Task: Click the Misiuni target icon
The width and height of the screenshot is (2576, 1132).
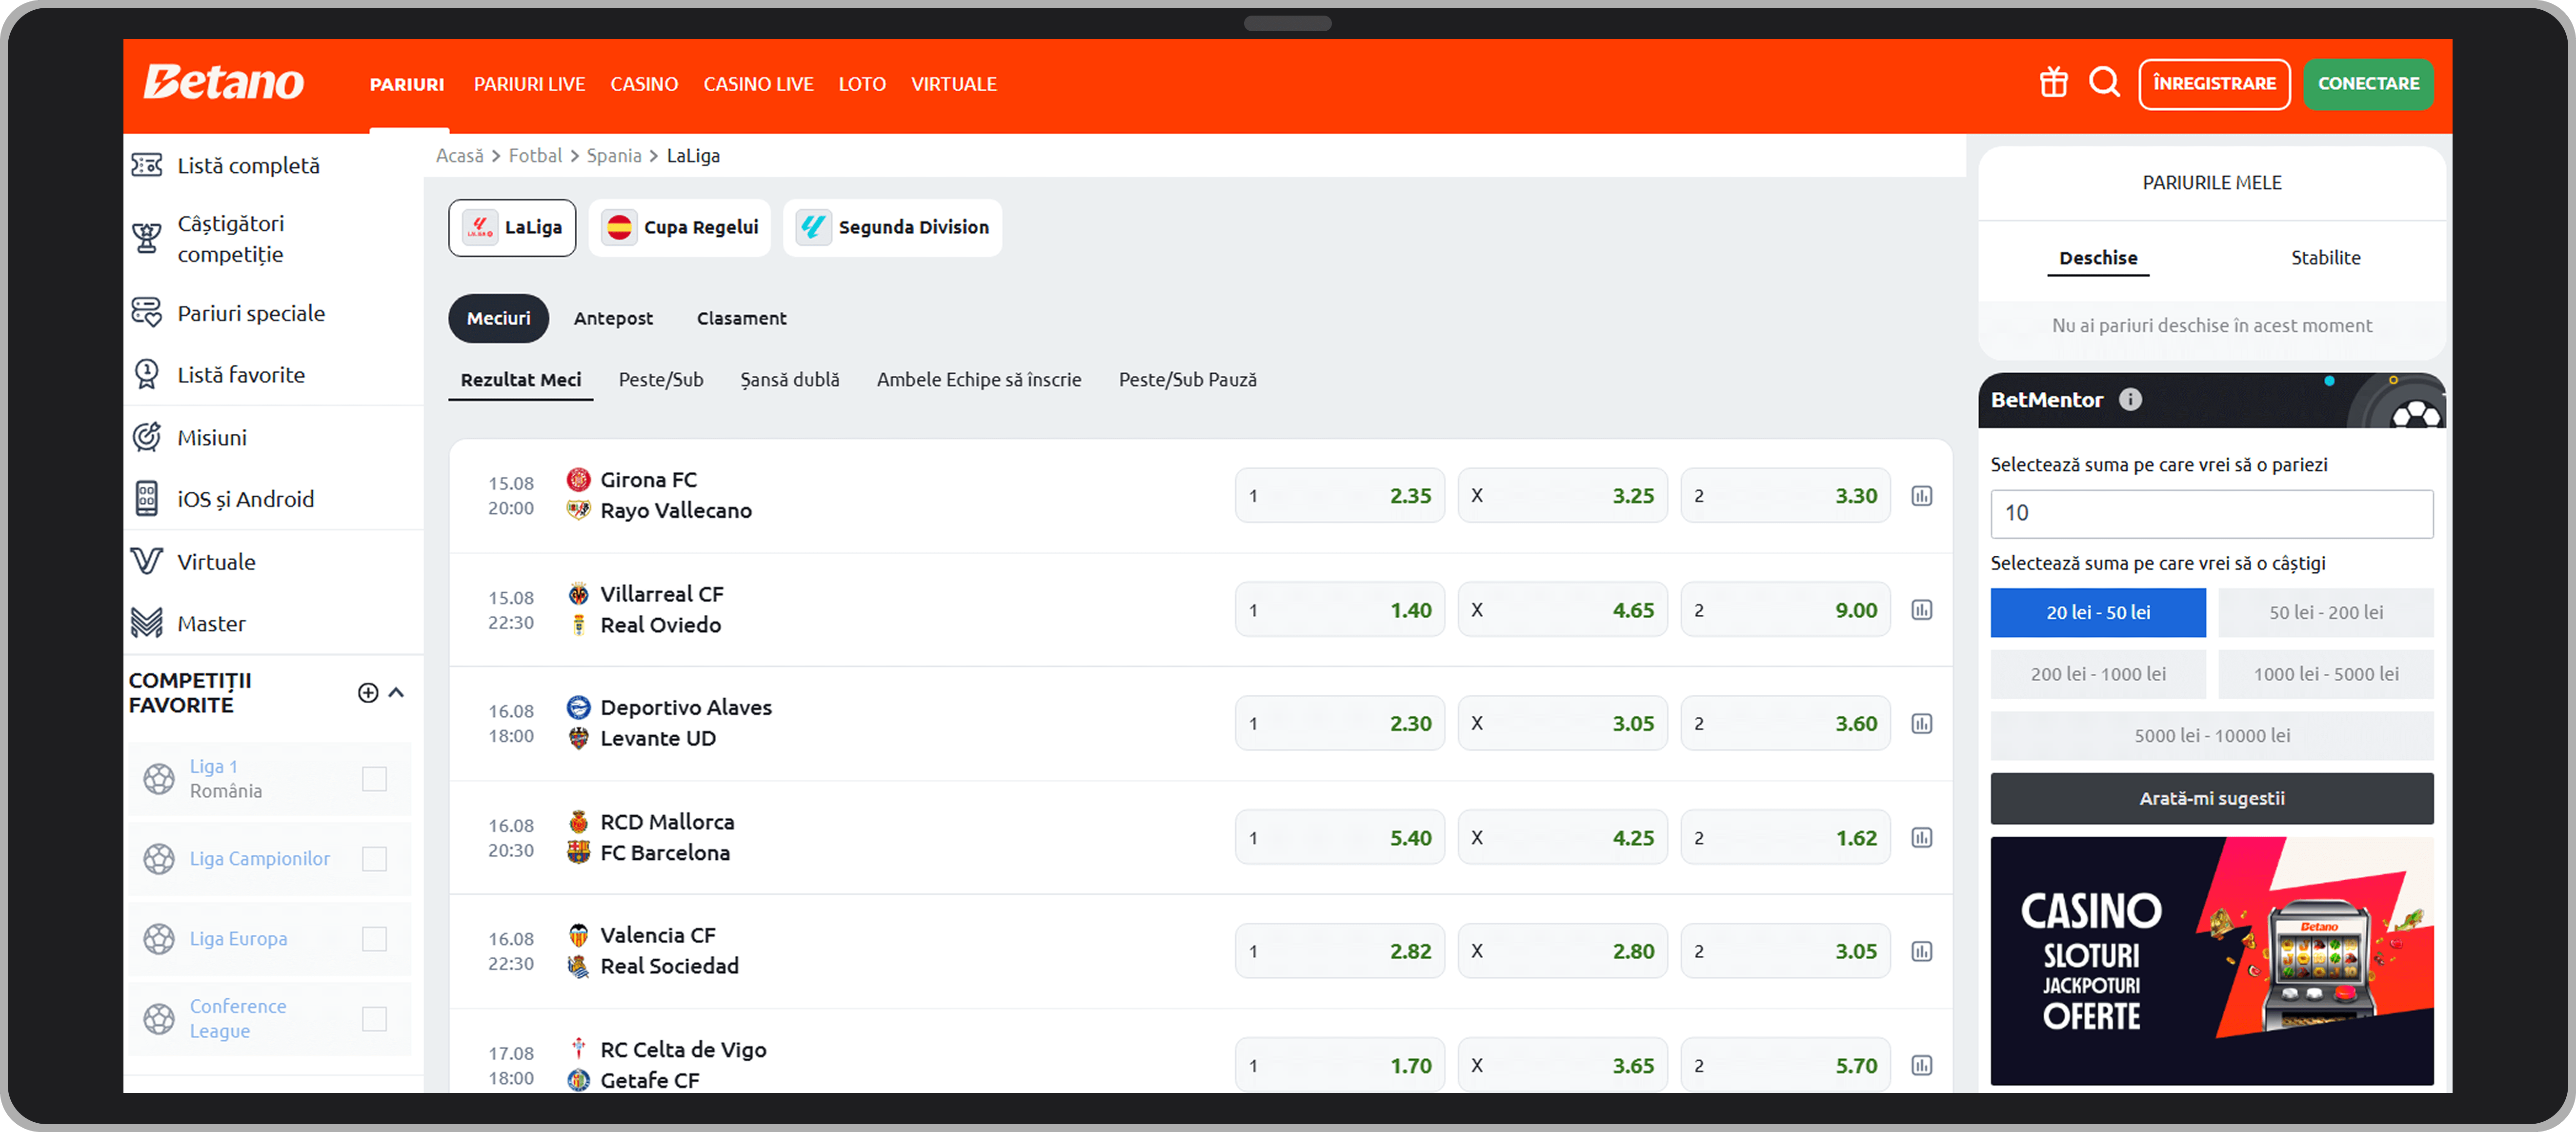Action: 147,437
